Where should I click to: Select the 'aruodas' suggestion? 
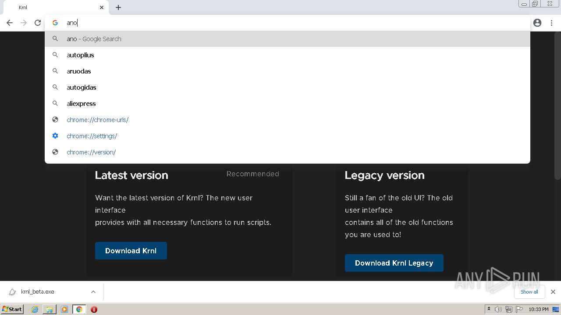click(x=288, y=71)
